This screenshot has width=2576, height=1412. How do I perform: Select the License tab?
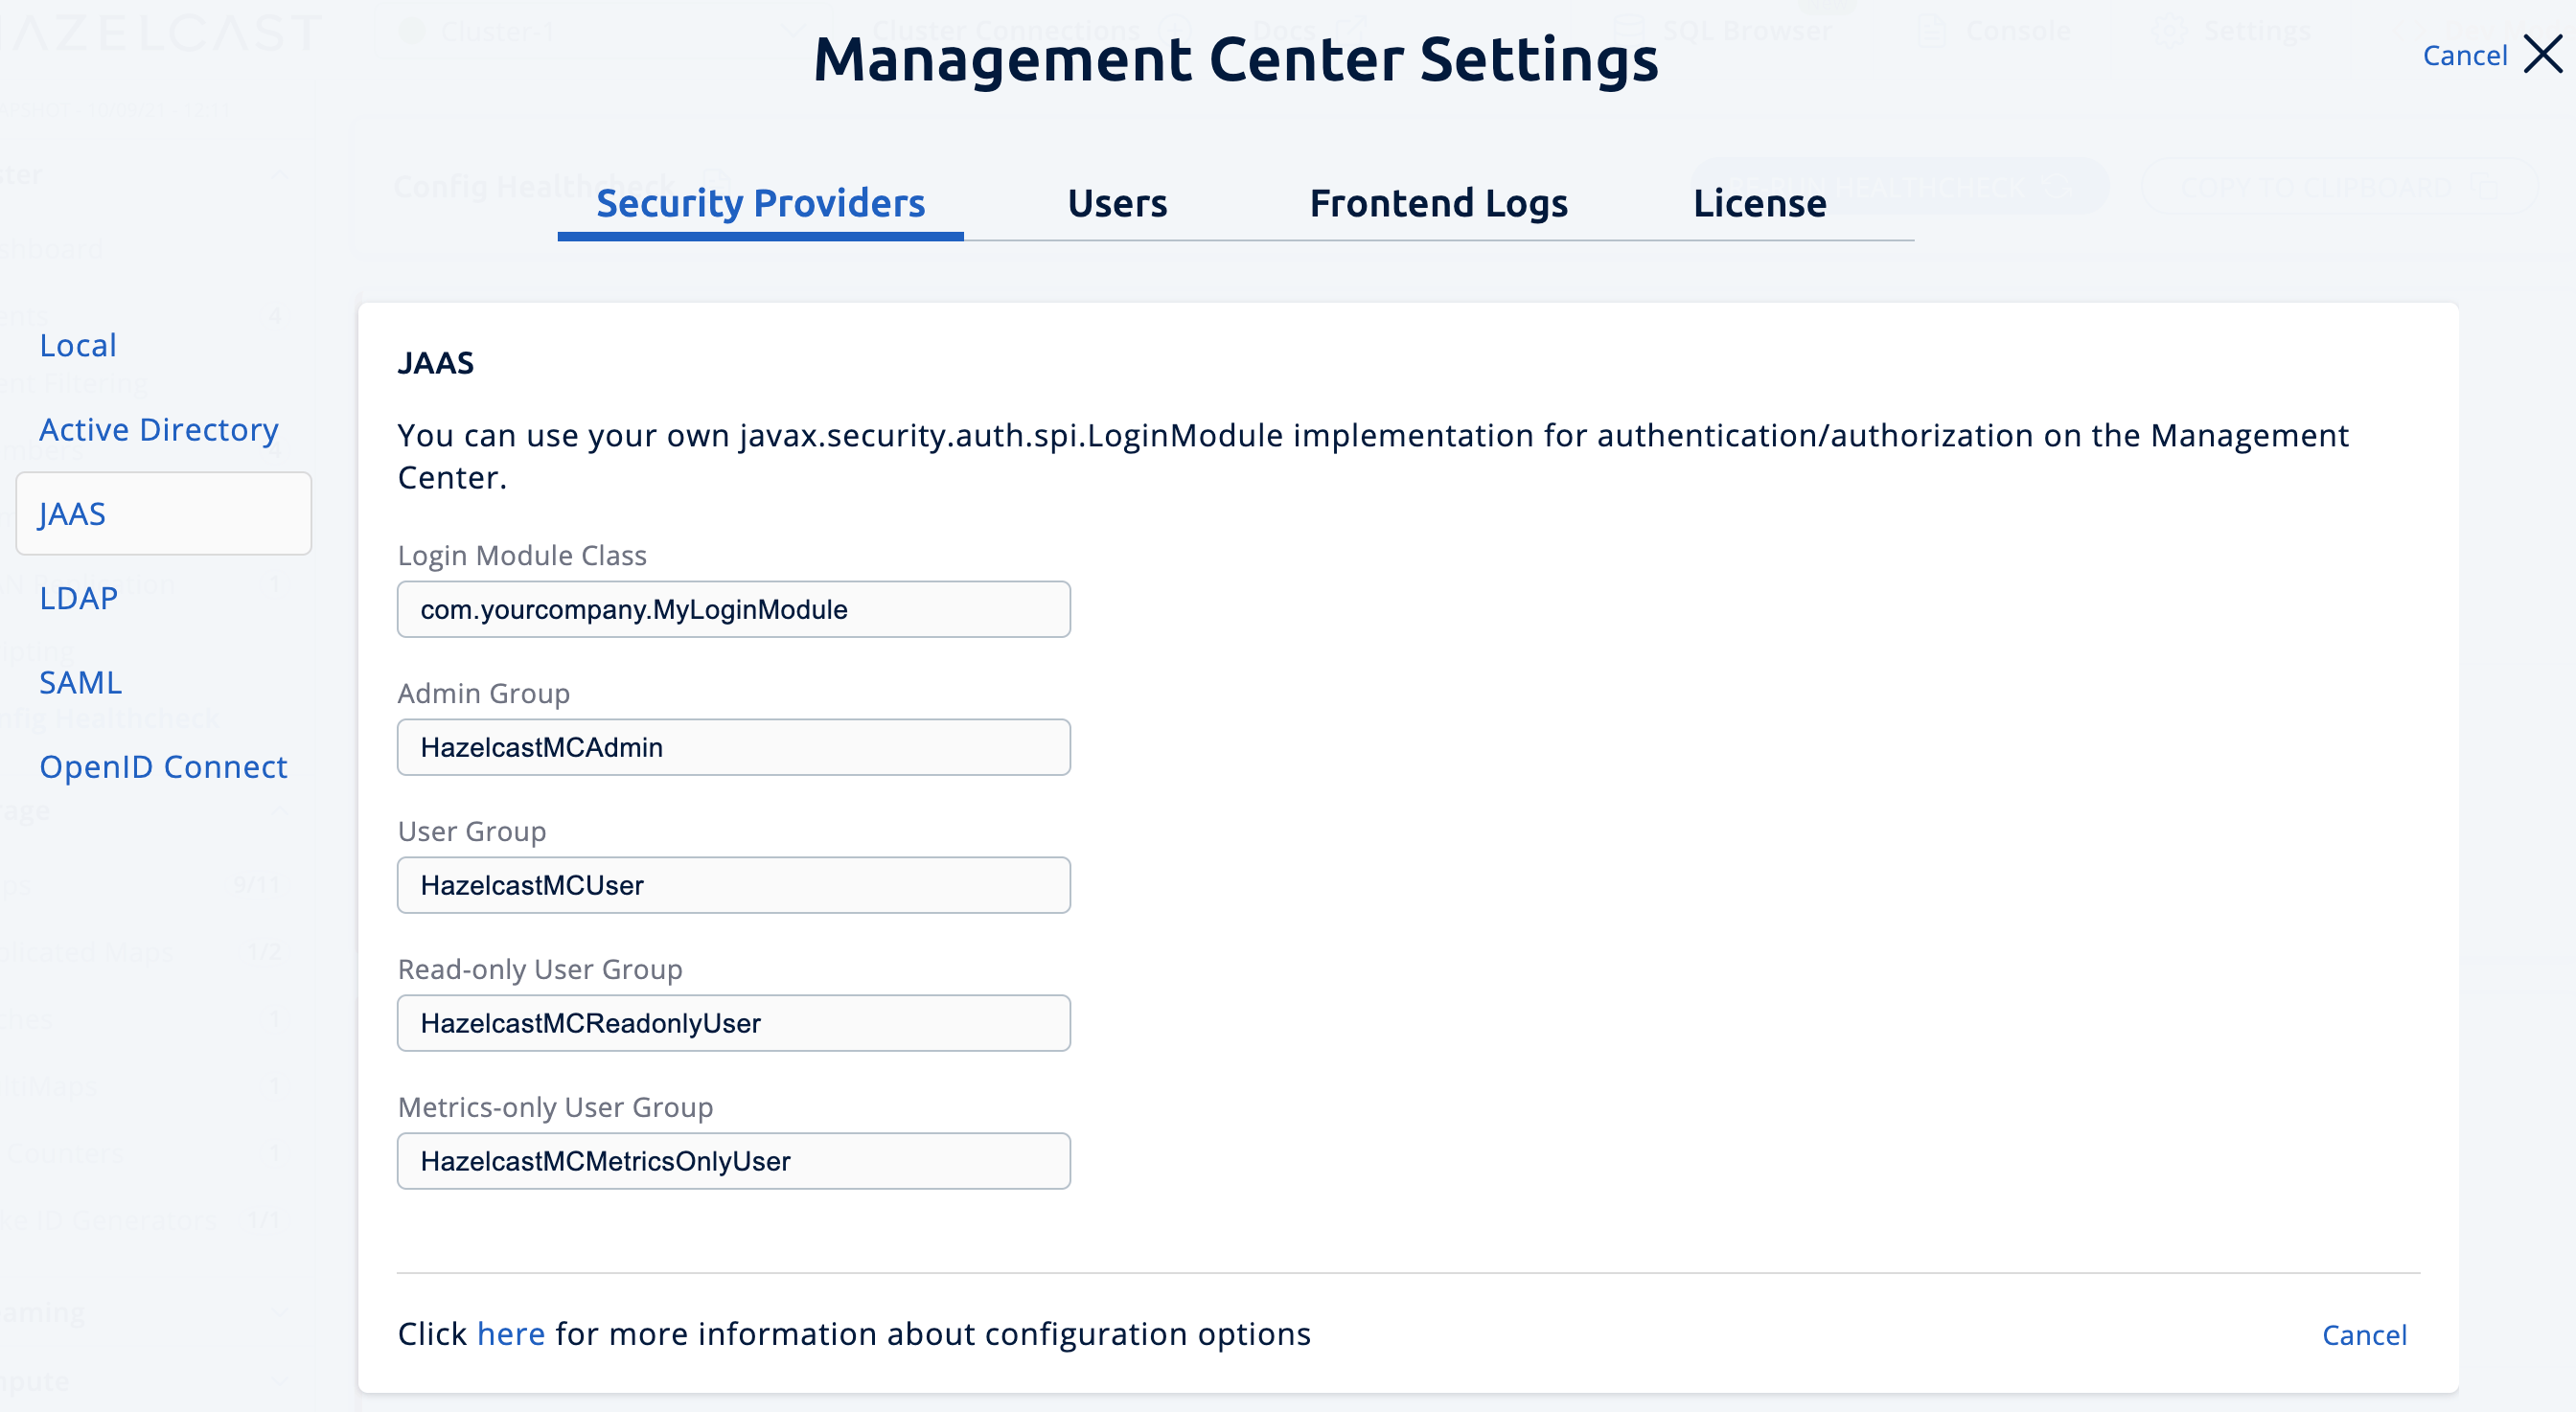tap(1758, 204)
